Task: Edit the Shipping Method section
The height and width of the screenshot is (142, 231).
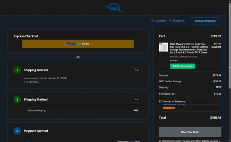Action: [x=137, y=100]
